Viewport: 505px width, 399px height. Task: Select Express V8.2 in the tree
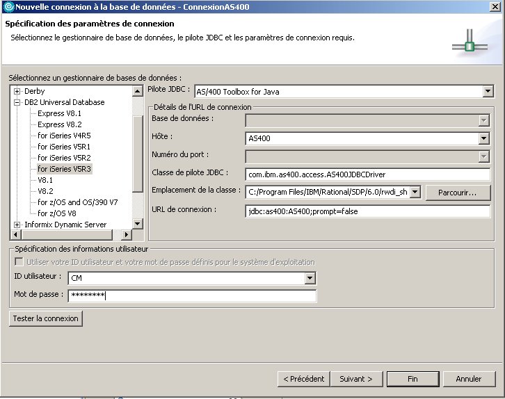coord(60,124)
